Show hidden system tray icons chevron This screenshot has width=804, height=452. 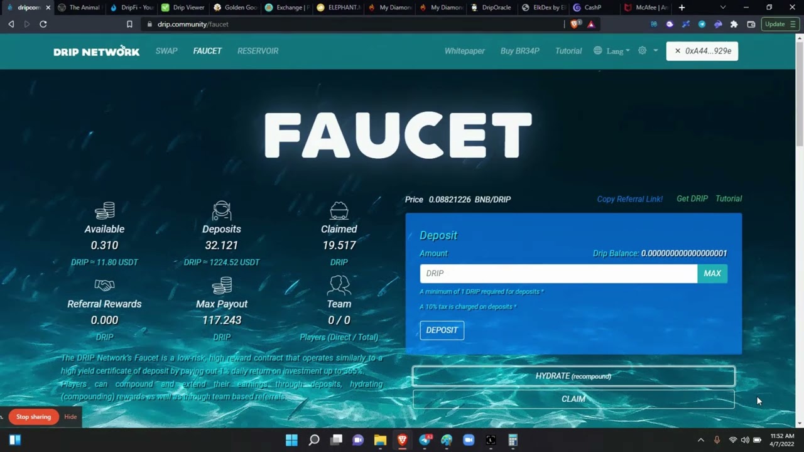coord(701,440)
